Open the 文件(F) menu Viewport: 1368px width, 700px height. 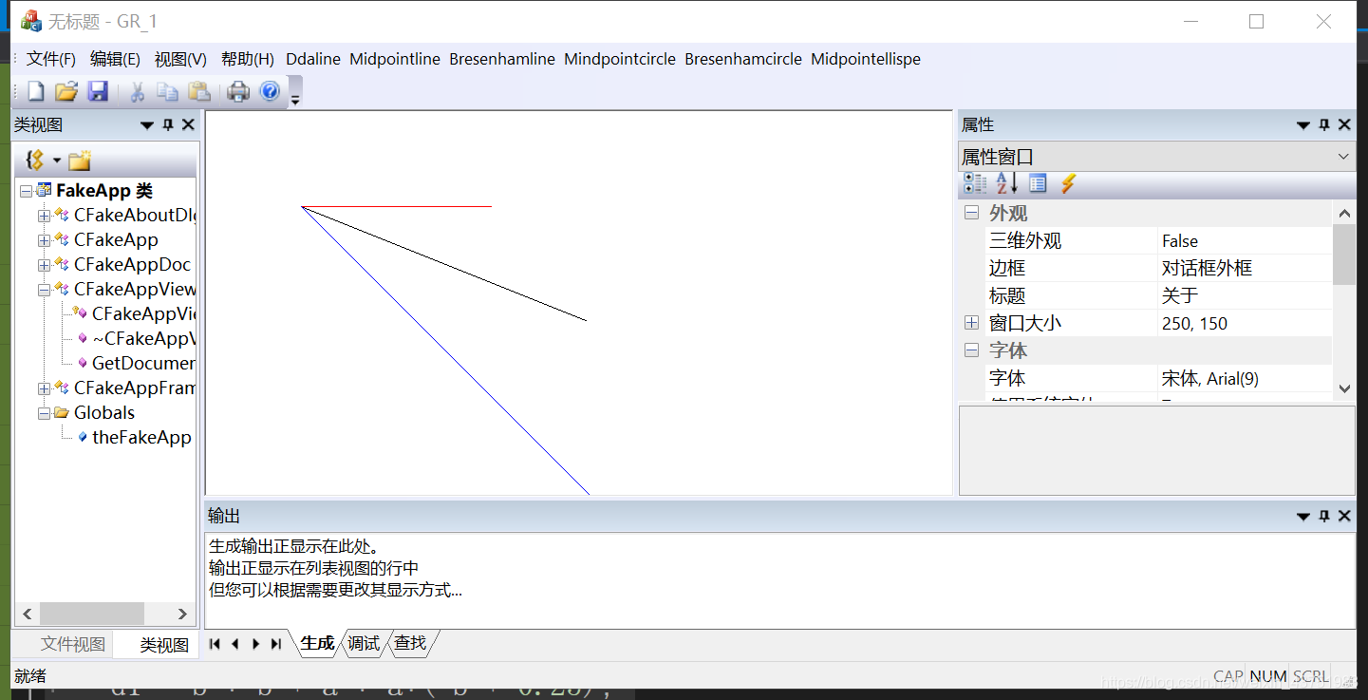click(x=51, y=59)
